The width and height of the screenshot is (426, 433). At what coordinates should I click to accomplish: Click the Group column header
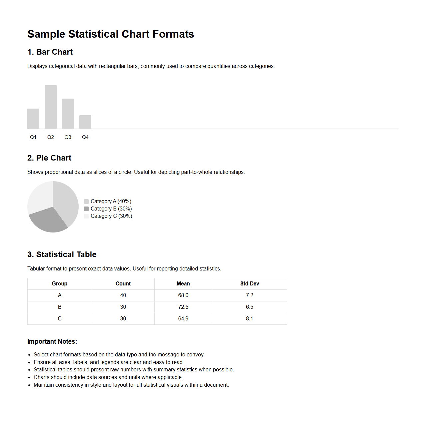pyautogui.click(x=60, y=284)
